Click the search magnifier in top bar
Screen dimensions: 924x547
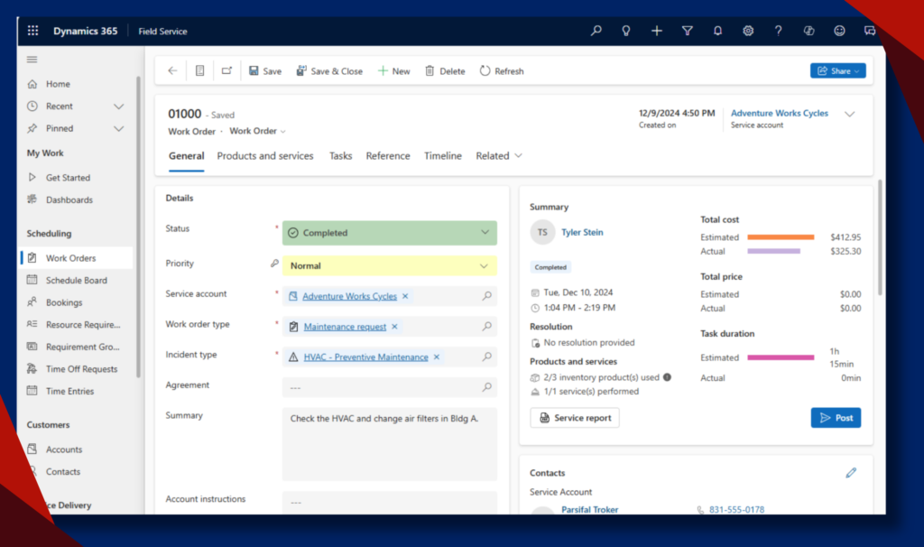(596, 31)
